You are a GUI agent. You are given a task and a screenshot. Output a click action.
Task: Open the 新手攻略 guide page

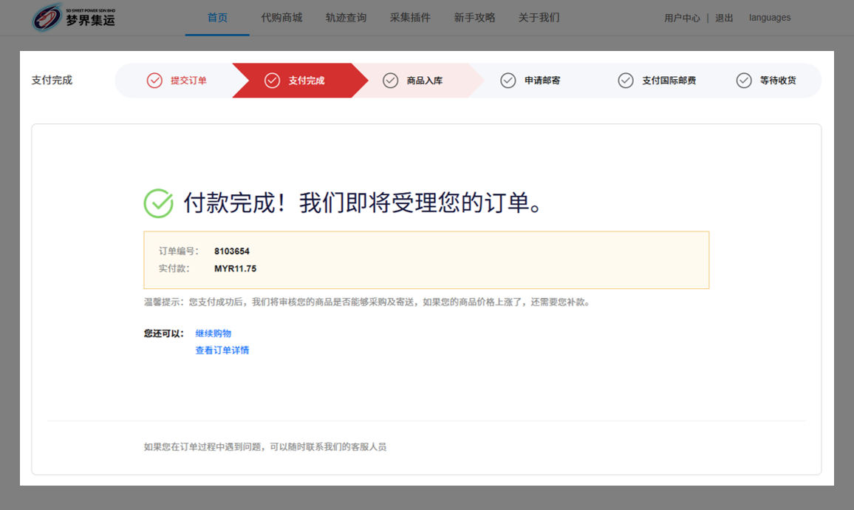pos(474,18)
